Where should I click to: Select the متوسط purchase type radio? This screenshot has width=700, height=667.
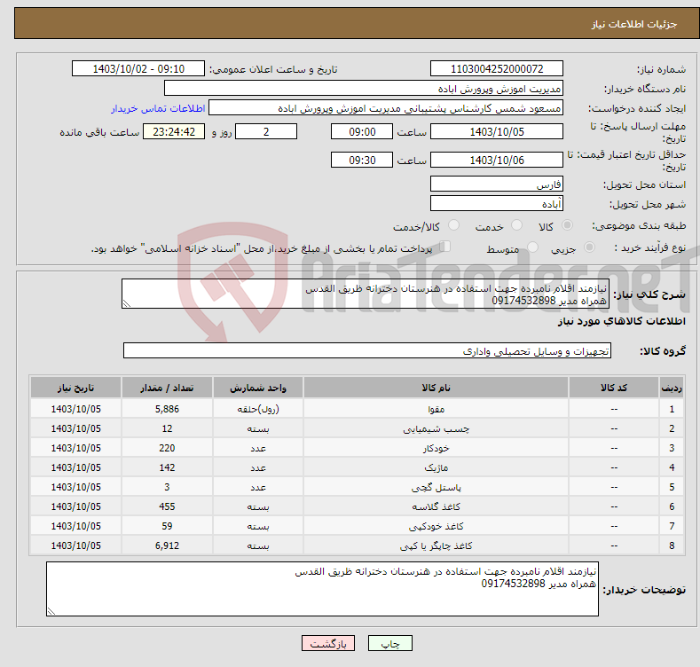coord(532,247)
